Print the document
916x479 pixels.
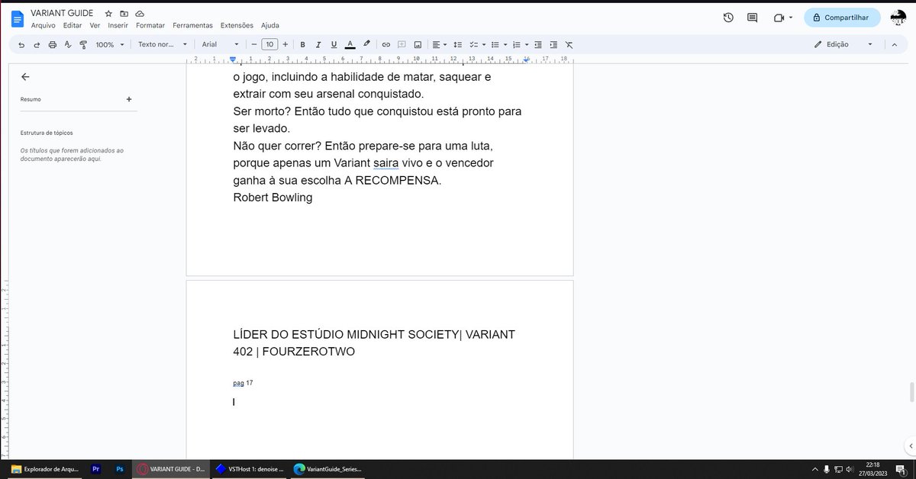click(x=53, y=44)
